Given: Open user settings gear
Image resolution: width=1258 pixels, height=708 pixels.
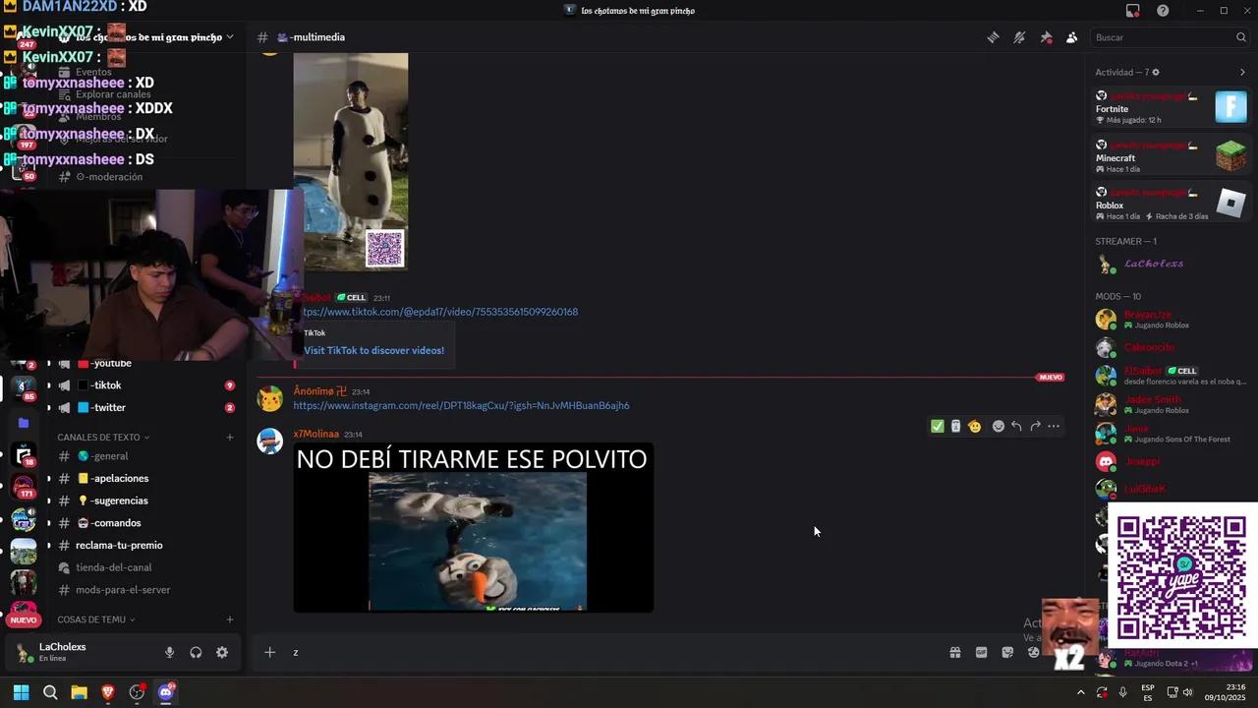Looking at the screenshot, I should point(222,652).
